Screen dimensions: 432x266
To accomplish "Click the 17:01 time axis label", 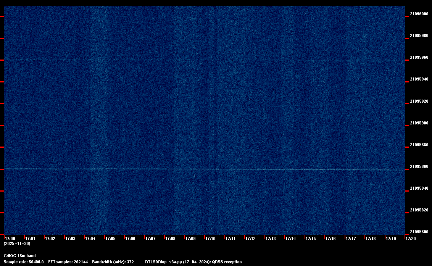I will coord(30,239).
